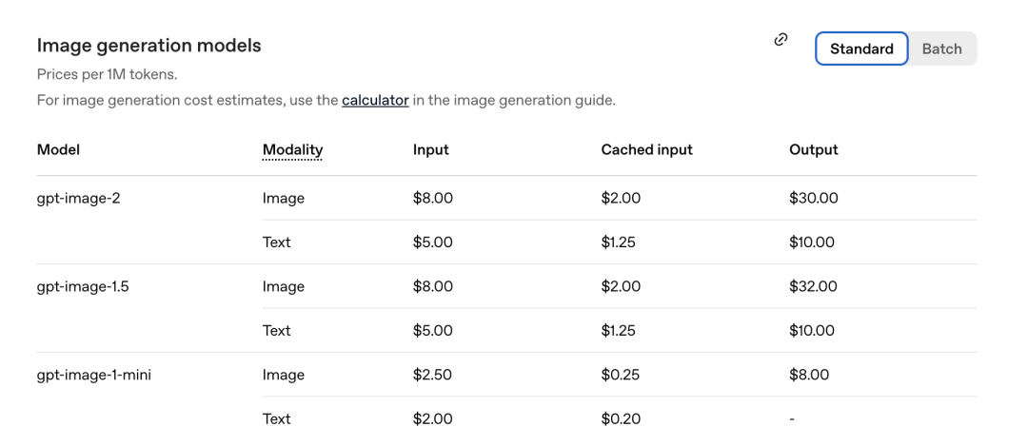Switch pricing to the Standard tab
This screenshot has height=446, width=1028.
pyautogui.click(x=861, y=49)
